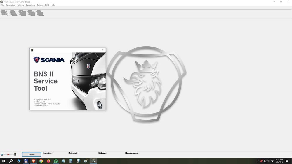The image size is (292, 164).
Task: Open the floppy disk app on taskbar
Action: point(26,161)
